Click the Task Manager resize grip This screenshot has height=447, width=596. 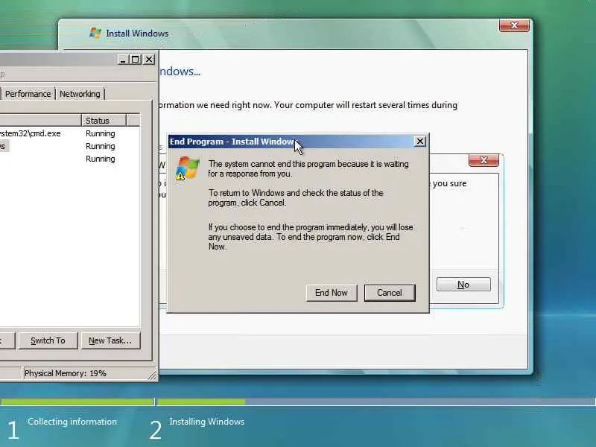pos(153,375)
